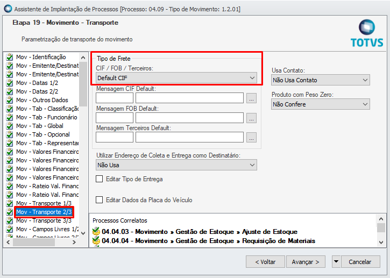
Task: Click Processos Correlatos scroll up arrow
Action: click(381, 219)
